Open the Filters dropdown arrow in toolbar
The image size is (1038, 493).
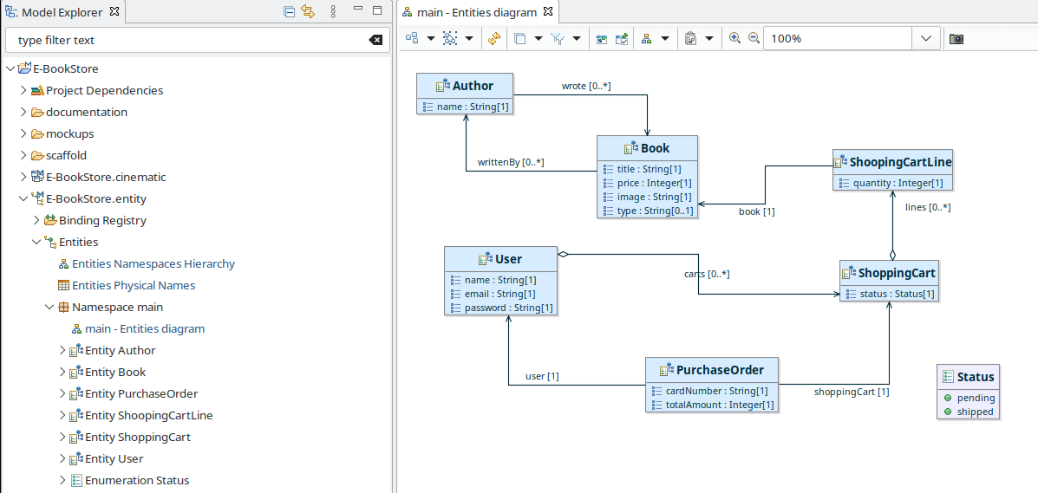click(x=577, y=39)
